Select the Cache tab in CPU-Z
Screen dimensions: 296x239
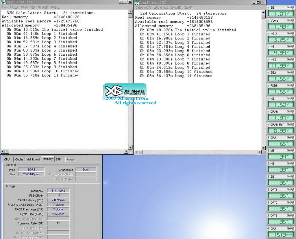(19, 159)
